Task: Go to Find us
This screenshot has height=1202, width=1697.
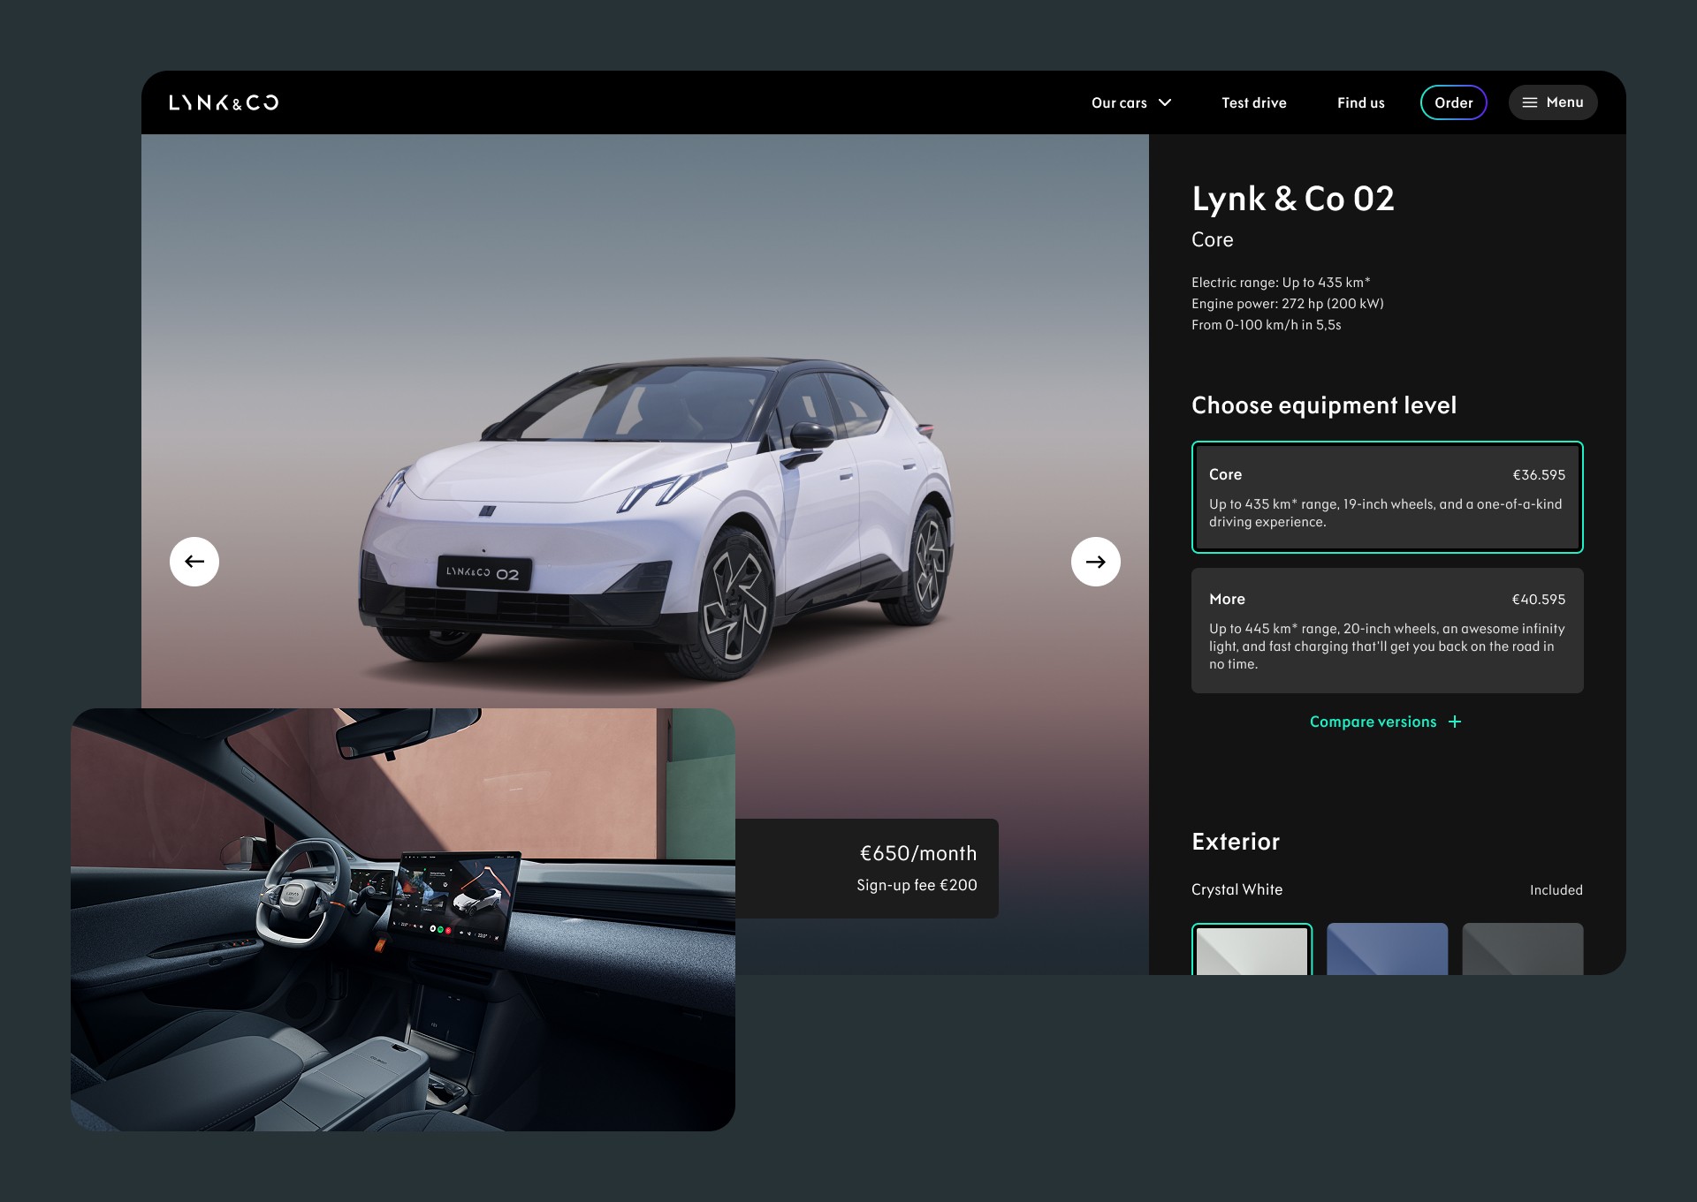Action: (1360, 102)
